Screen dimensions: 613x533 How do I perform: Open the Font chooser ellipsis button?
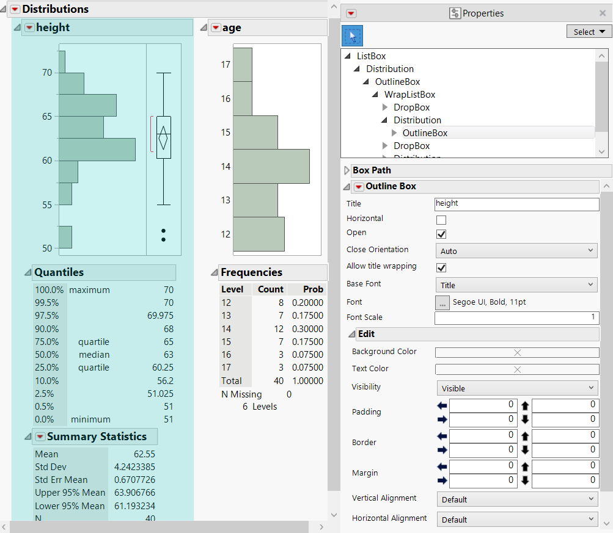[441, 302]
